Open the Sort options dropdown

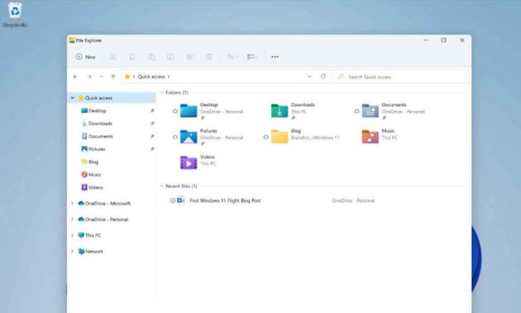232,57
